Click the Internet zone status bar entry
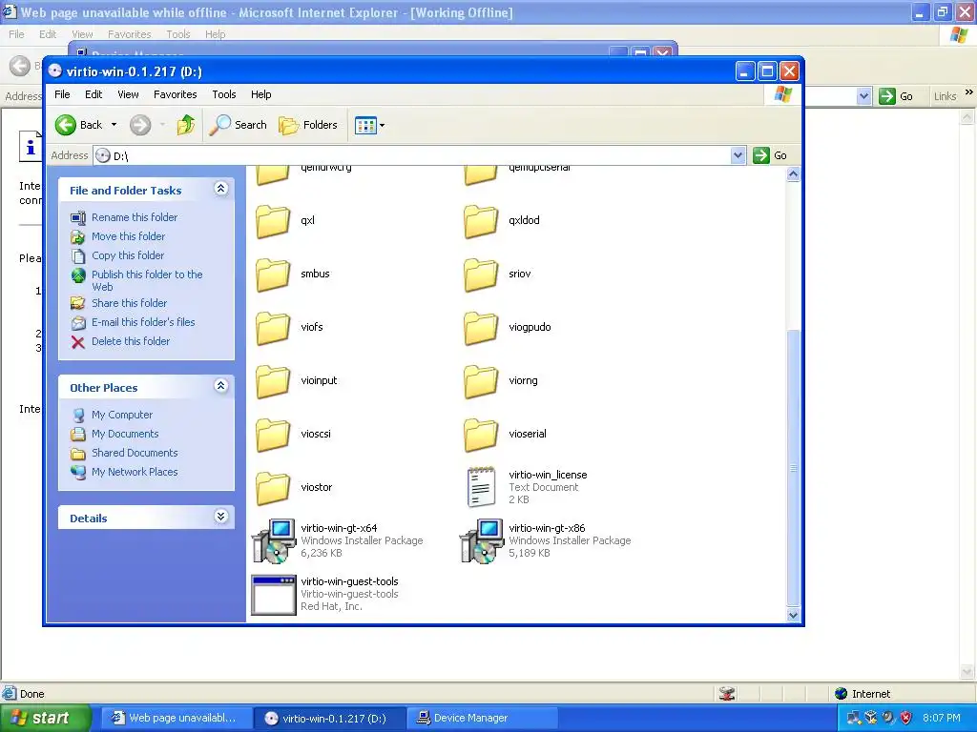The image size is (977, 732). [863, 694]
